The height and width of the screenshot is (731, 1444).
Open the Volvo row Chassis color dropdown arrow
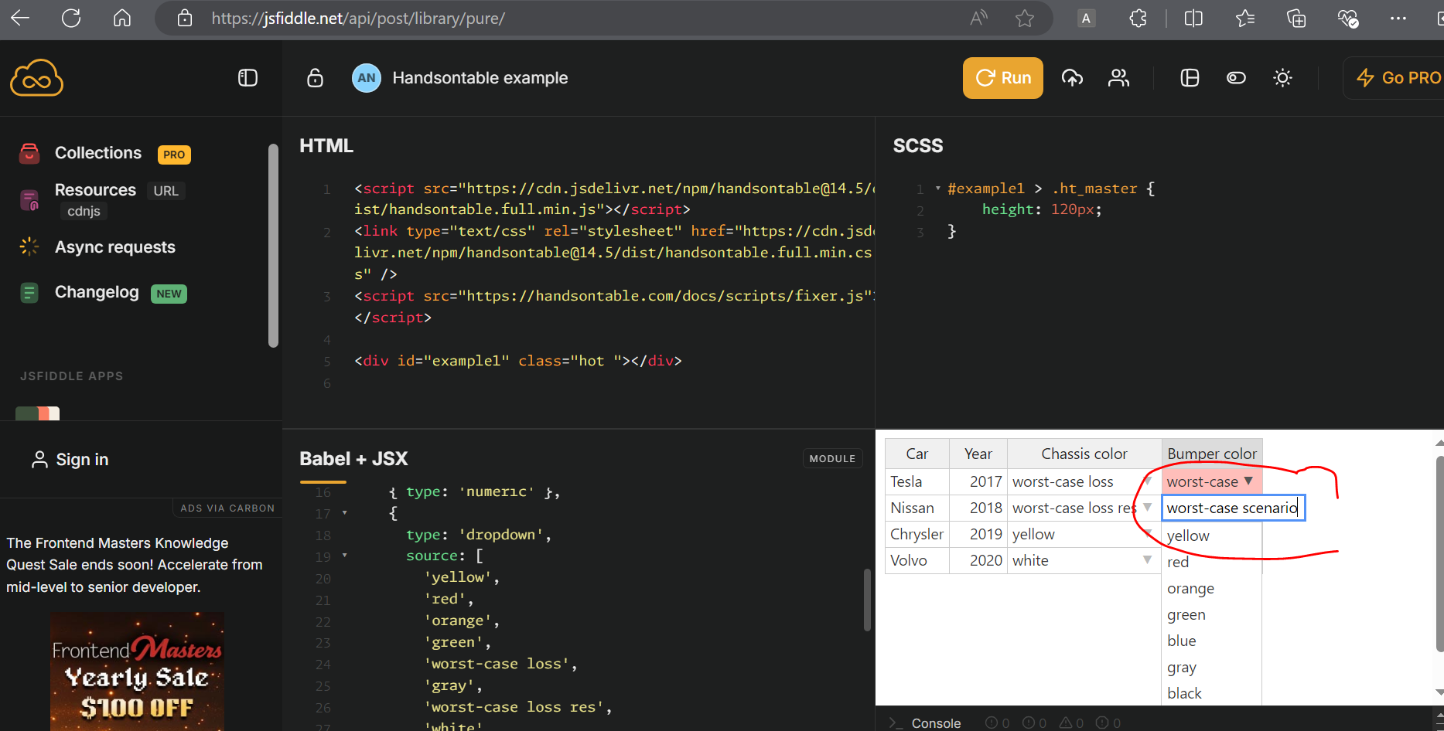pos(1148,559)
